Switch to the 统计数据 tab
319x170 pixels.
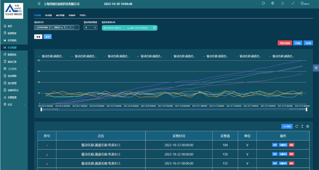pos(48,16)
